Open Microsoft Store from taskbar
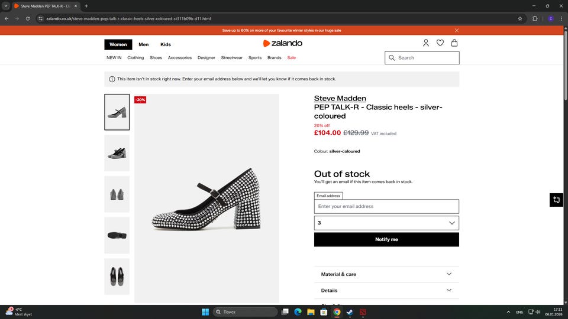The width and height of the screenshot is (568, 319). tap(324, 312)
